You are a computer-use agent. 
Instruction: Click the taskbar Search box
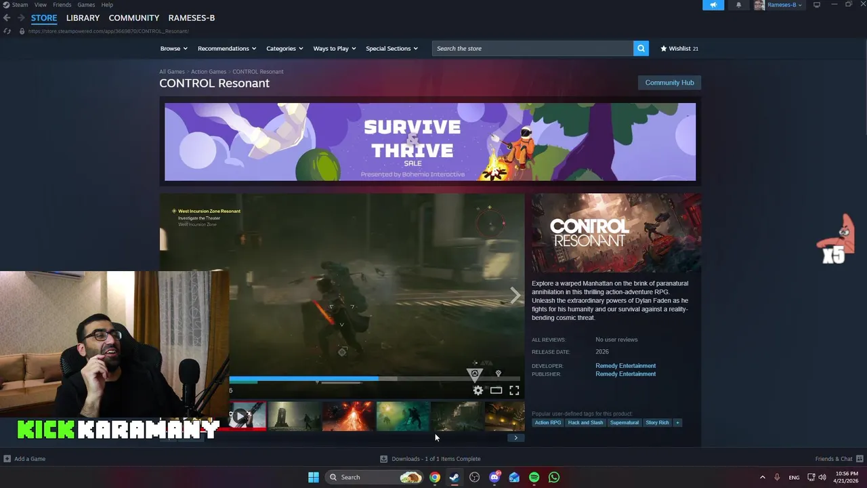click(375, 477)
